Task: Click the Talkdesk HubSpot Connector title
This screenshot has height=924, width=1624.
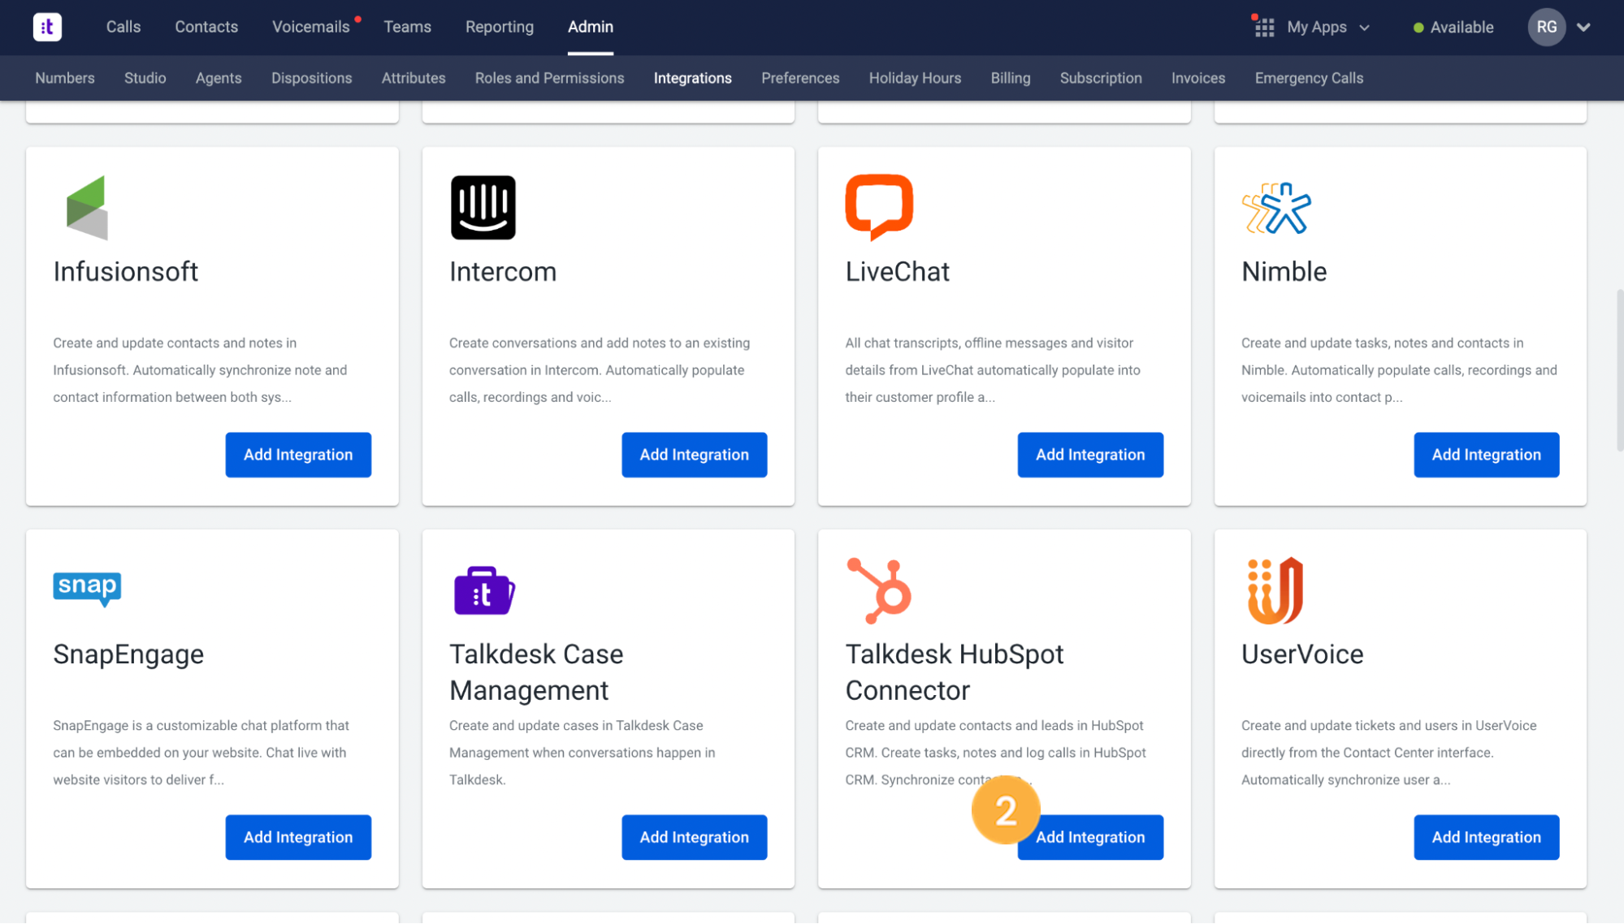Action: tap(955, 672)
